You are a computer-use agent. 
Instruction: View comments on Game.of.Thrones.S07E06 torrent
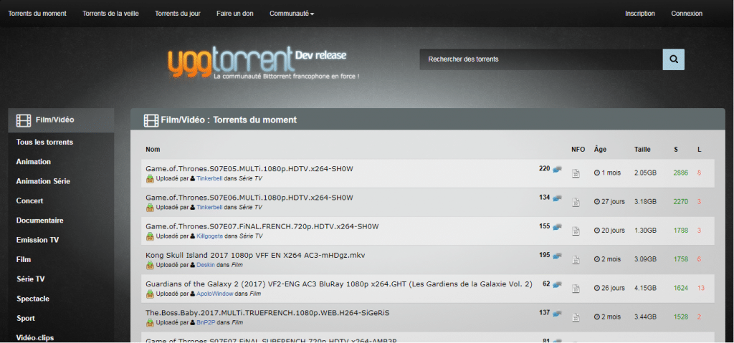click(557, 198)
